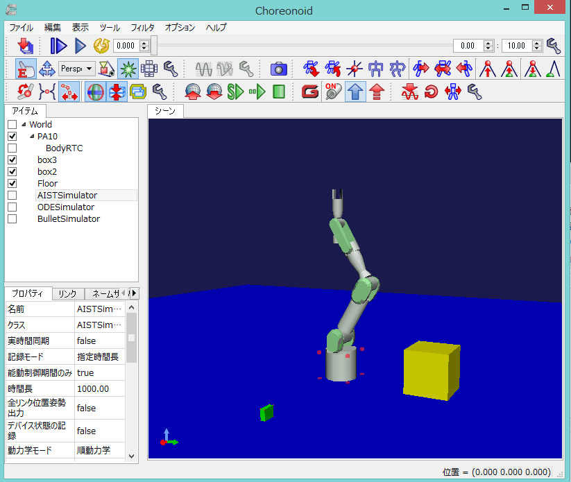
Task: Click the crosshair origin pose icon
Action: (355, 69)
